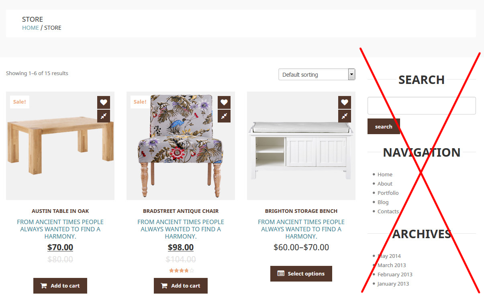Select options for Brighton Storage Bench
Screen dimensions: 484x296
click(301, 274)
